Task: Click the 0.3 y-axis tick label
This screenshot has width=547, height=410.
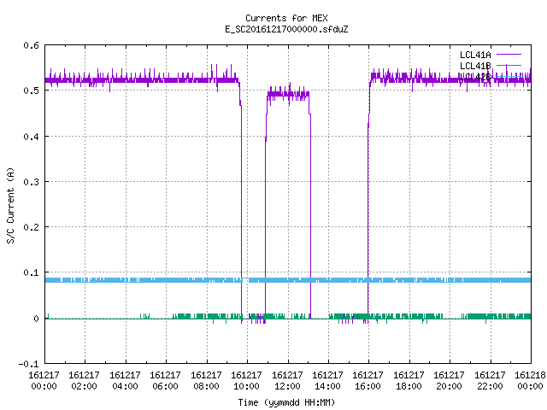Action: pyautogui.click(x=31, y=182)
